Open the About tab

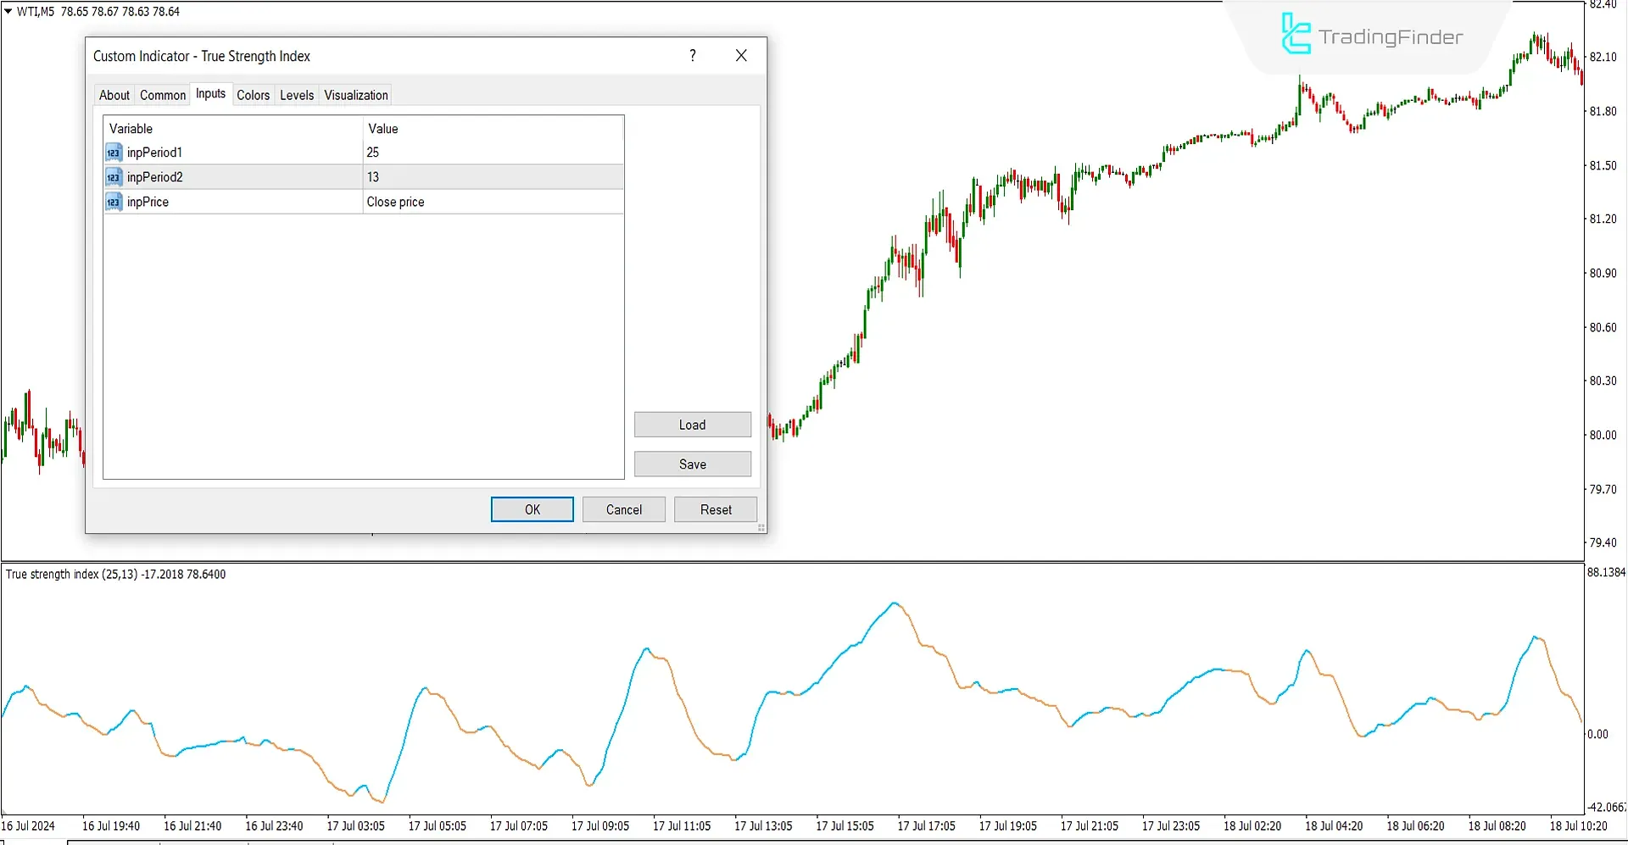[x=114, y=95]
